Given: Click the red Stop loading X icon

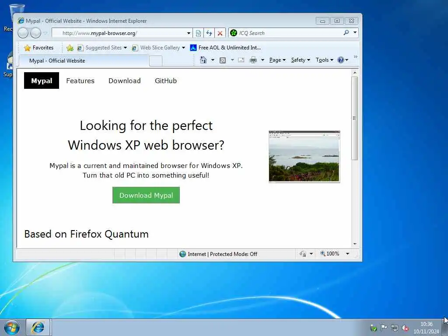Looking at the screenshot, I should click(x=220, y=33).
